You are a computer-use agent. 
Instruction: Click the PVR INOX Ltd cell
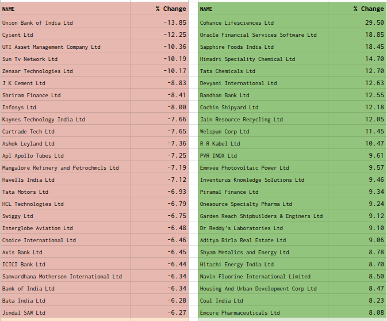click(263, 156)
